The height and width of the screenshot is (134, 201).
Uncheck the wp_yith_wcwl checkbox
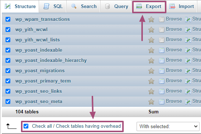coord(8,29)
